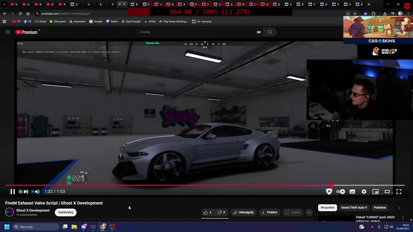Open the media control playlist icon
The height and width of the screenshot is (232, 413).
pyautogui.click(x=393, y=14)
